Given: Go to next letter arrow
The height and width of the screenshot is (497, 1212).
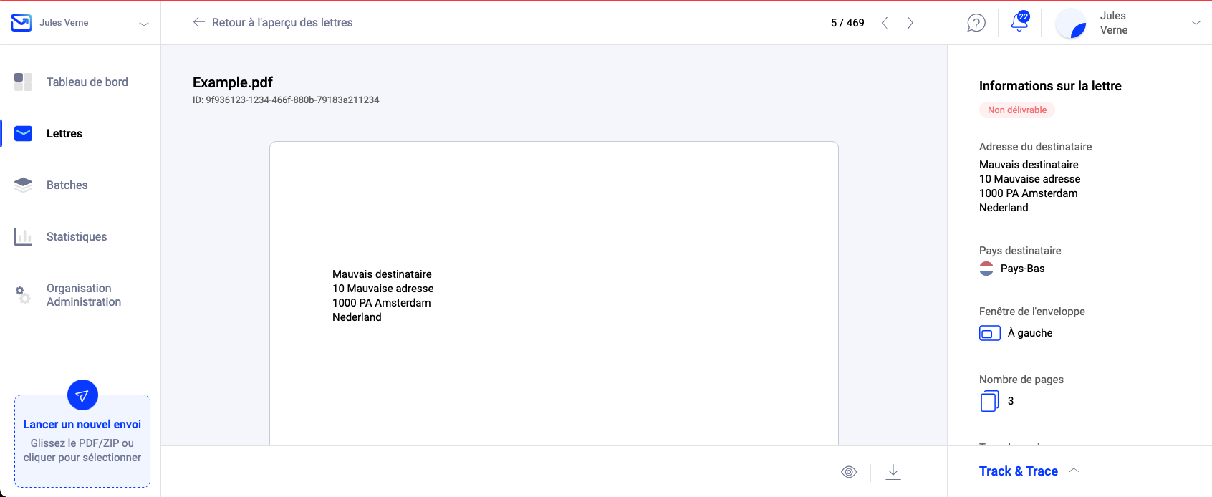Looking at the screenshot, I should (x=910, y=23).
